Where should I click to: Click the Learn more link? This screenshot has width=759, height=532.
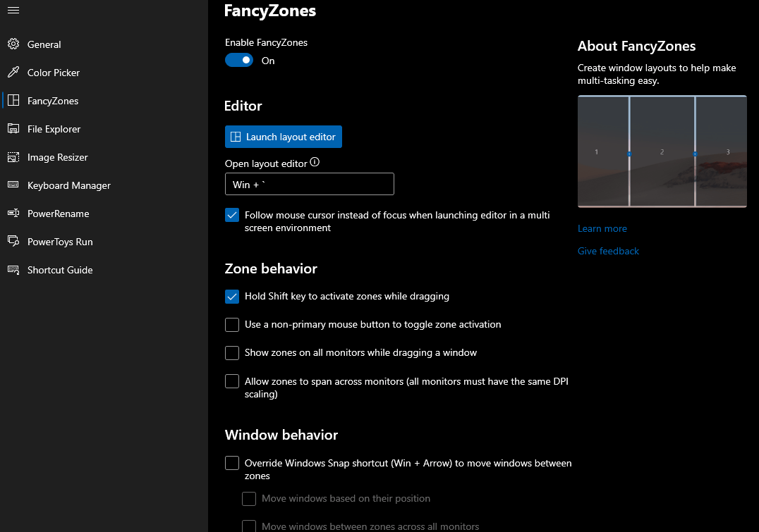pos(602,228)
